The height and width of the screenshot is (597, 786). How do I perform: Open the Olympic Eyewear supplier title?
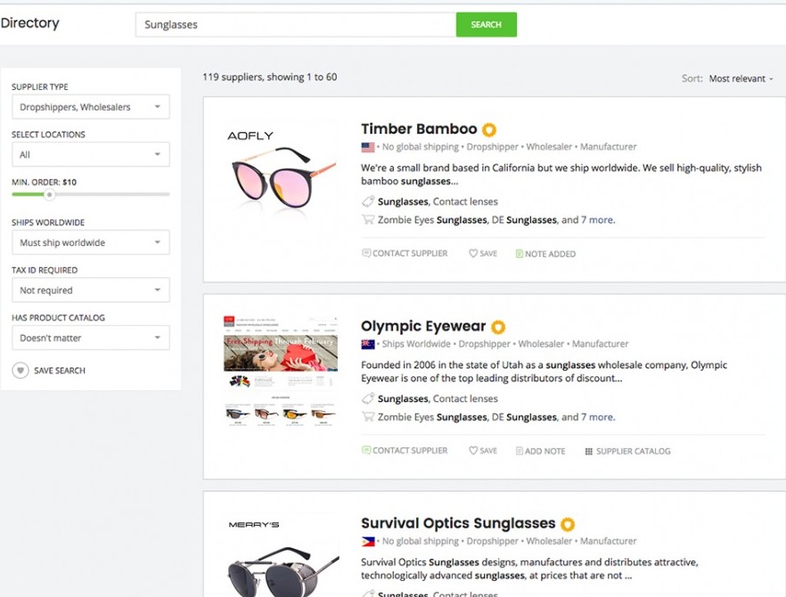tap(423, 326)
